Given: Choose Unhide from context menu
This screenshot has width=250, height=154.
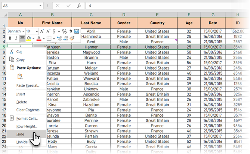Looking at the screenshot, I should click(x=27, y=142).
